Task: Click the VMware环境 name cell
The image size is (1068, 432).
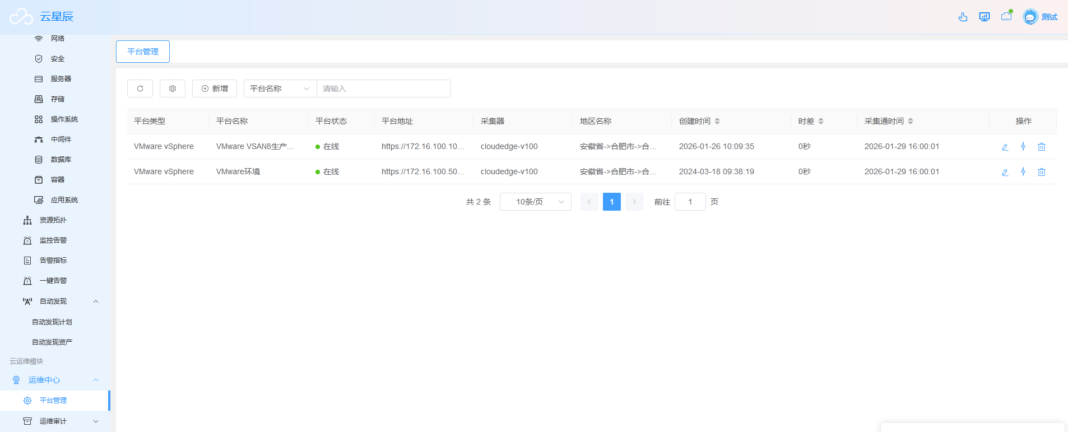Action: pyautogui.click(x=238, y=171)
